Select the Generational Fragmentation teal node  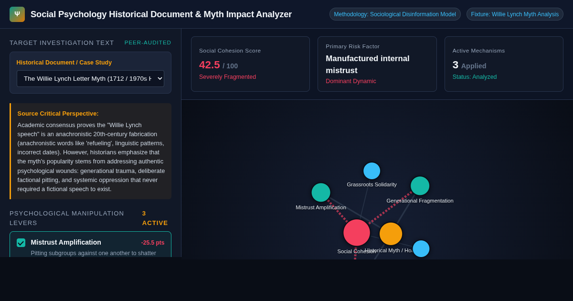point(420,186)
